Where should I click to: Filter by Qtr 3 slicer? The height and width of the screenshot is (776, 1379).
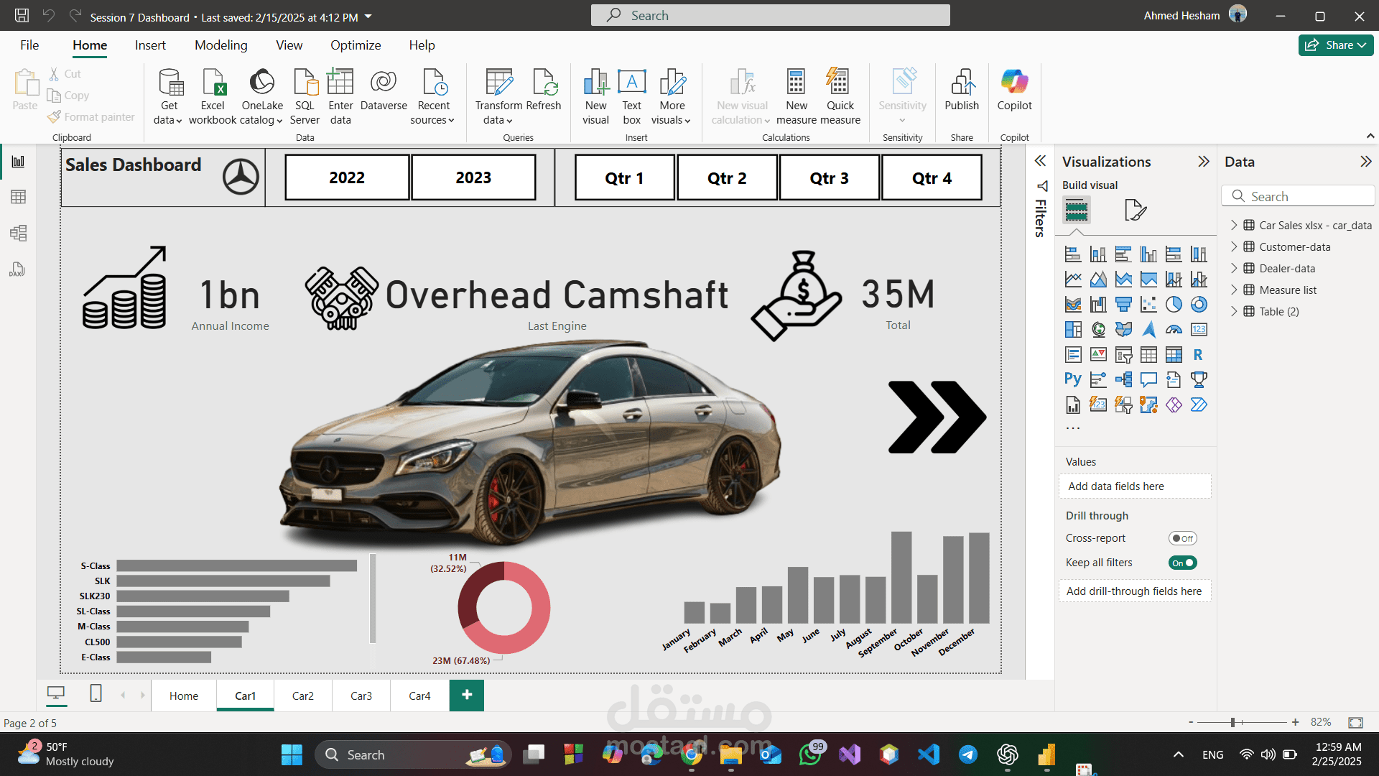pos(830,177)
